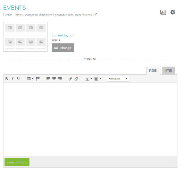Screen dimensions: 184x170
Task: Switch to the HTML tab
Action: pos(169,71)
